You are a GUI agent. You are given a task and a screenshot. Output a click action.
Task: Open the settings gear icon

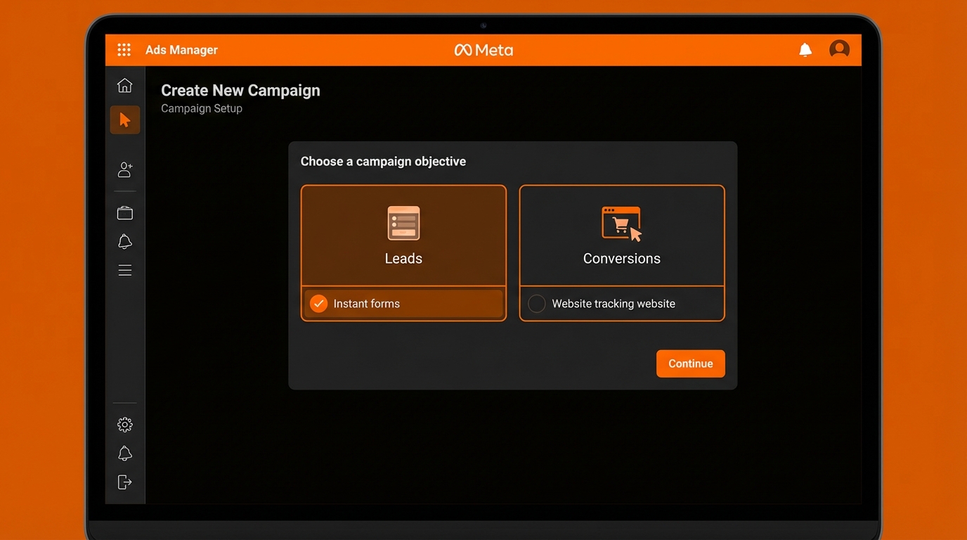[125, 425]
